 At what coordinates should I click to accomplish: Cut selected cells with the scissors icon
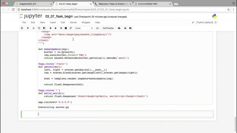(x=34, y=28)
